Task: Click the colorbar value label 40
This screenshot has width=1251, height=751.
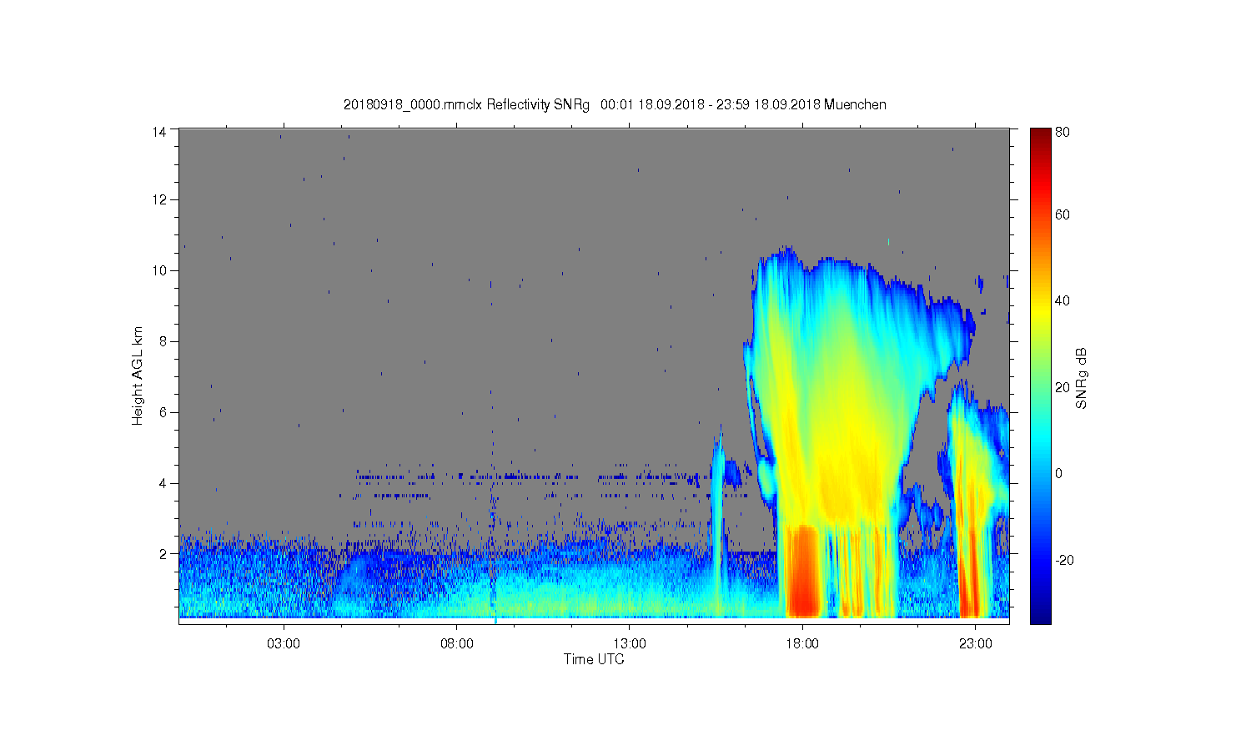Action: tap(1063, 301)
